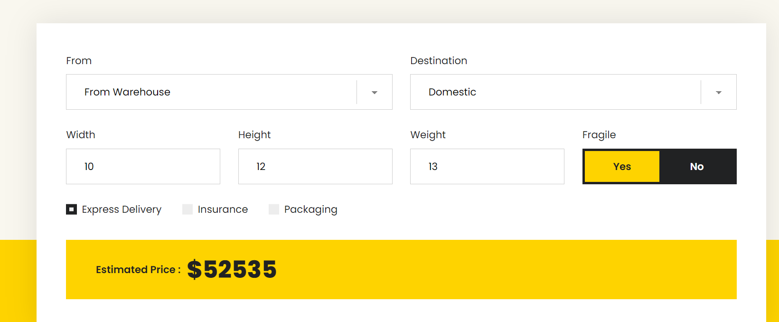Click the 'Packaging' label text
Image resolution: width=779 pixels, height=322 pixels.
point(310,209)
